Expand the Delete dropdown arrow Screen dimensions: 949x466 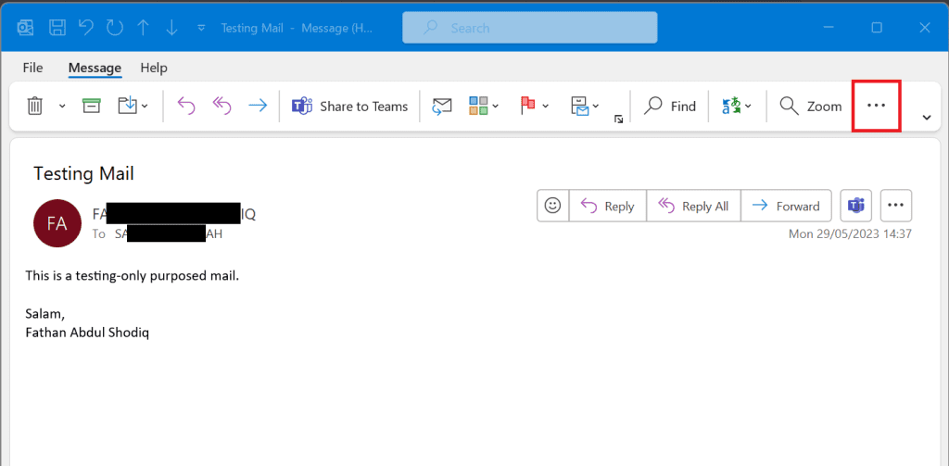pyautogui.click(x=62, y=107)
